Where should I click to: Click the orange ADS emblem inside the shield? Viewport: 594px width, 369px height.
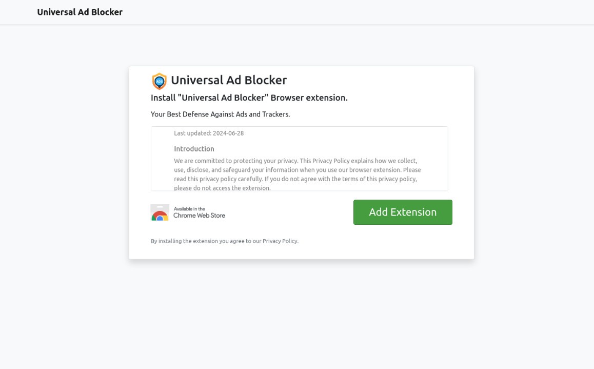pos(159,82)
